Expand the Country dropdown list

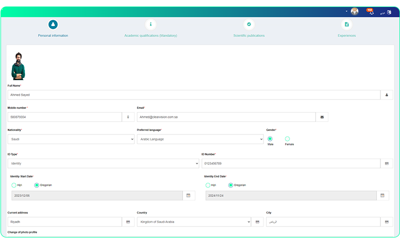pos(193,221)
